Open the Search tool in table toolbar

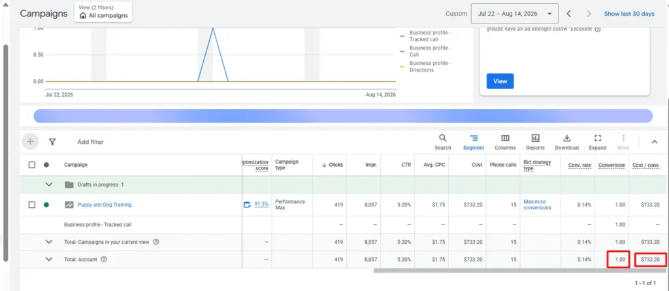[x=442, y=143]
